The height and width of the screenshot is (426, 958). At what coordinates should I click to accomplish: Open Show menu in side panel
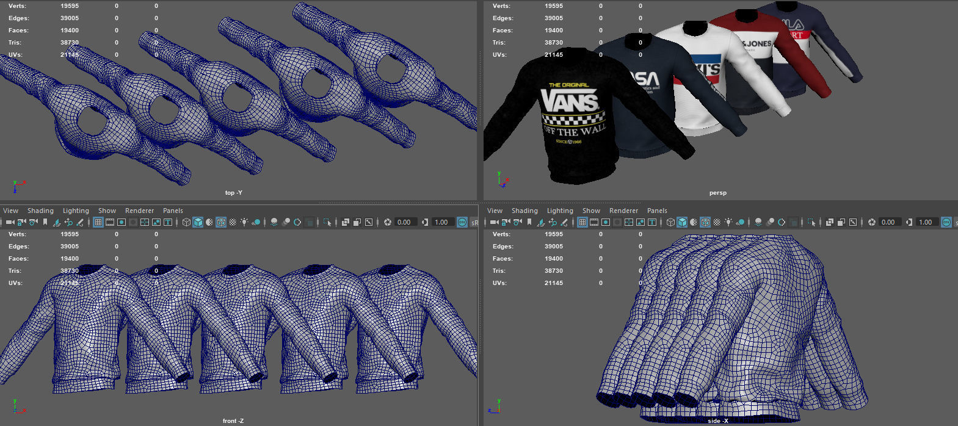pos(591,211)
